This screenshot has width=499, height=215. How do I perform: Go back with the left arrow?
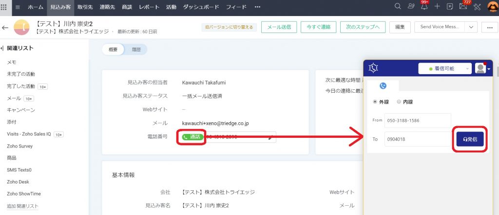pos(5,28)
